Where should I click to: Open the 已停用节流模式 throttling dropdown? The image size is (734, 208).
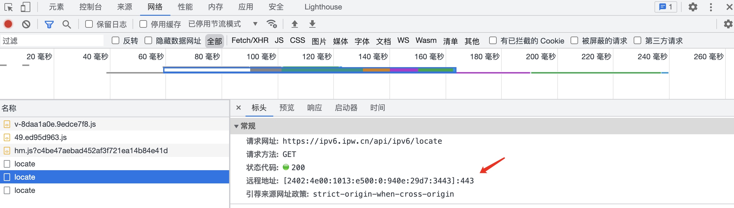pos(215,24)
